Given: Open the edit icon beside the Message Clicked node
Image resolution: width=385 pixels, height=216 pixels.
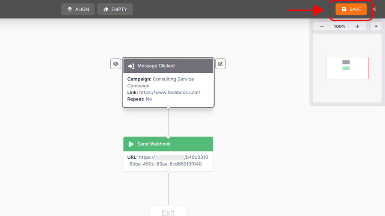Looking at the screenshot, I should [x=220, y=64].
